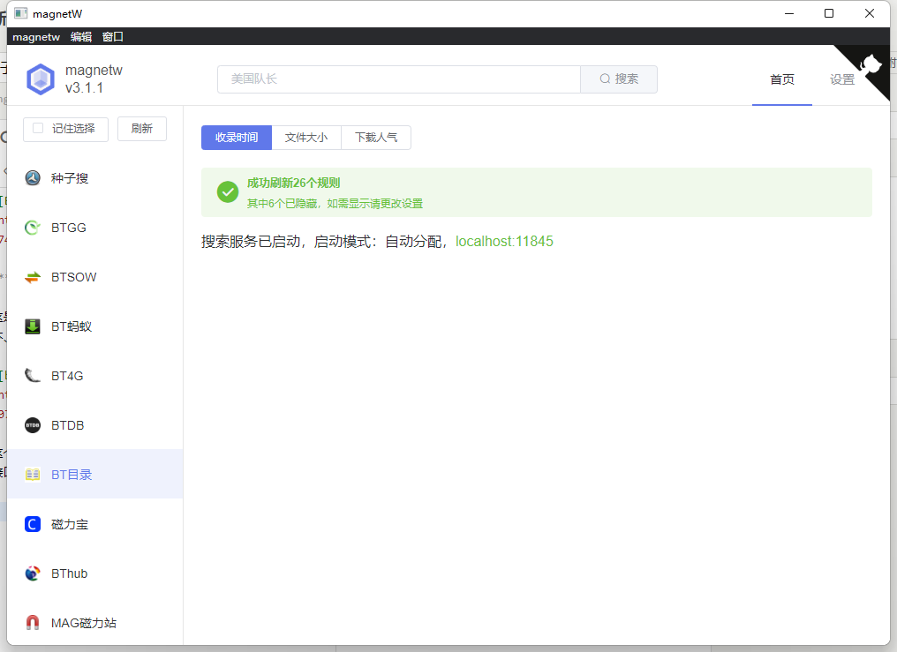This screenshot has height=652, width=897.
Task: Click the 刷新 button
Action: 142,128
